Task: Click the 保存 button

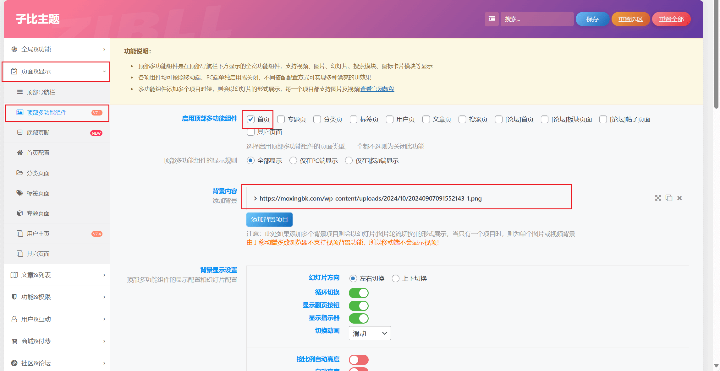Action: pyautogui.click(x=592, y=19)
